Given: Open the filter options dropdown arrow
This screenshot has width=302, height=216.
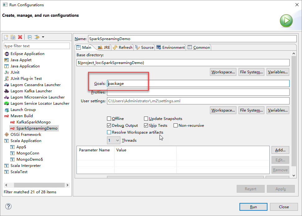Looking at the screenshot, I should [x=43, y=37].
